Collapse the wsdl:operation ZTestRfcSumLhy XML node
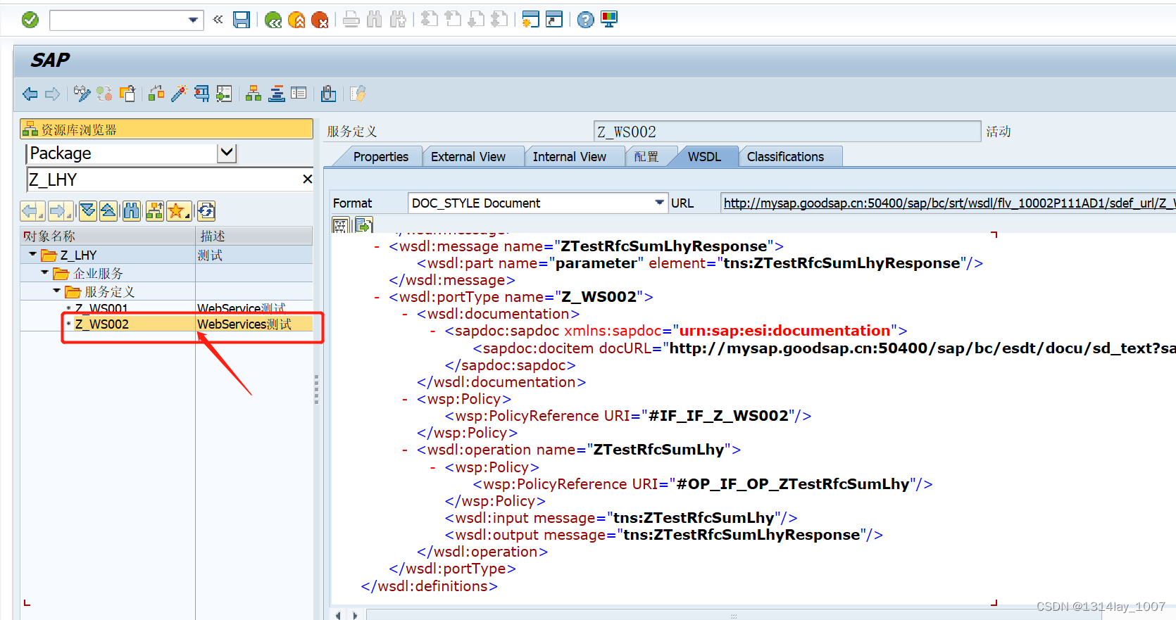Viewport: 1176px width, 620px height. (x=405, y=450)
